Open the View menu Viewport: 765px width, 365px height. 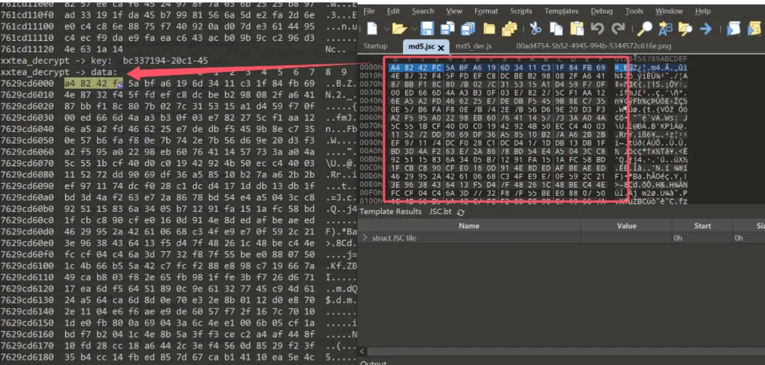click(x=454, y=11)
